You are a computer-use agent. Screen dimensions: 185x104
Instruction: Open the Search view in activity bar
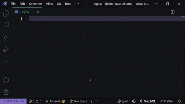[6, 25]
